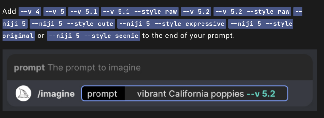The height and width of the screenshot is (118, 324).
Task: Click the black prompt label in input
Action: click(103, 94)
